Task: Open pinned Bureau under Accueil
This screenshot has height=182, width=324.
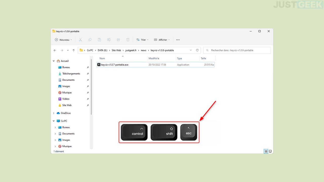Action: (66, 67)
